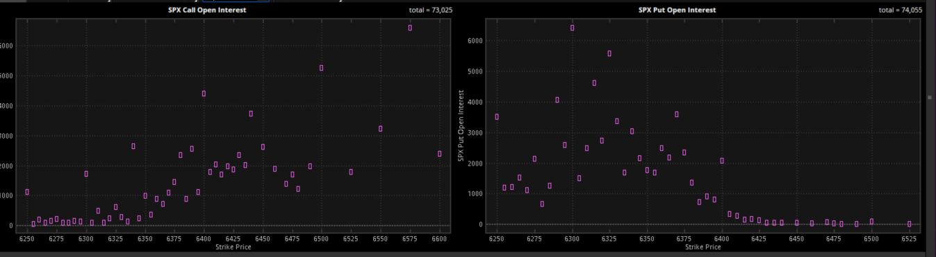
Task: Select call chart marker at strike 6550
Action: coord(380,129)
